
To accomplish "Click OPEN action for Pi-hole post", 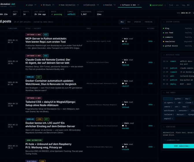I will click(x=151, y=147).
